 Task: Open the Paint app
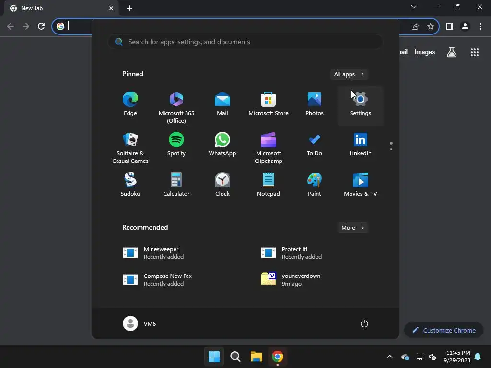point(315,184)
